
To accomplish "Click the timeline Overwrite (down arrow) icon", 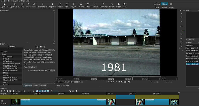I will pos(22,91).
